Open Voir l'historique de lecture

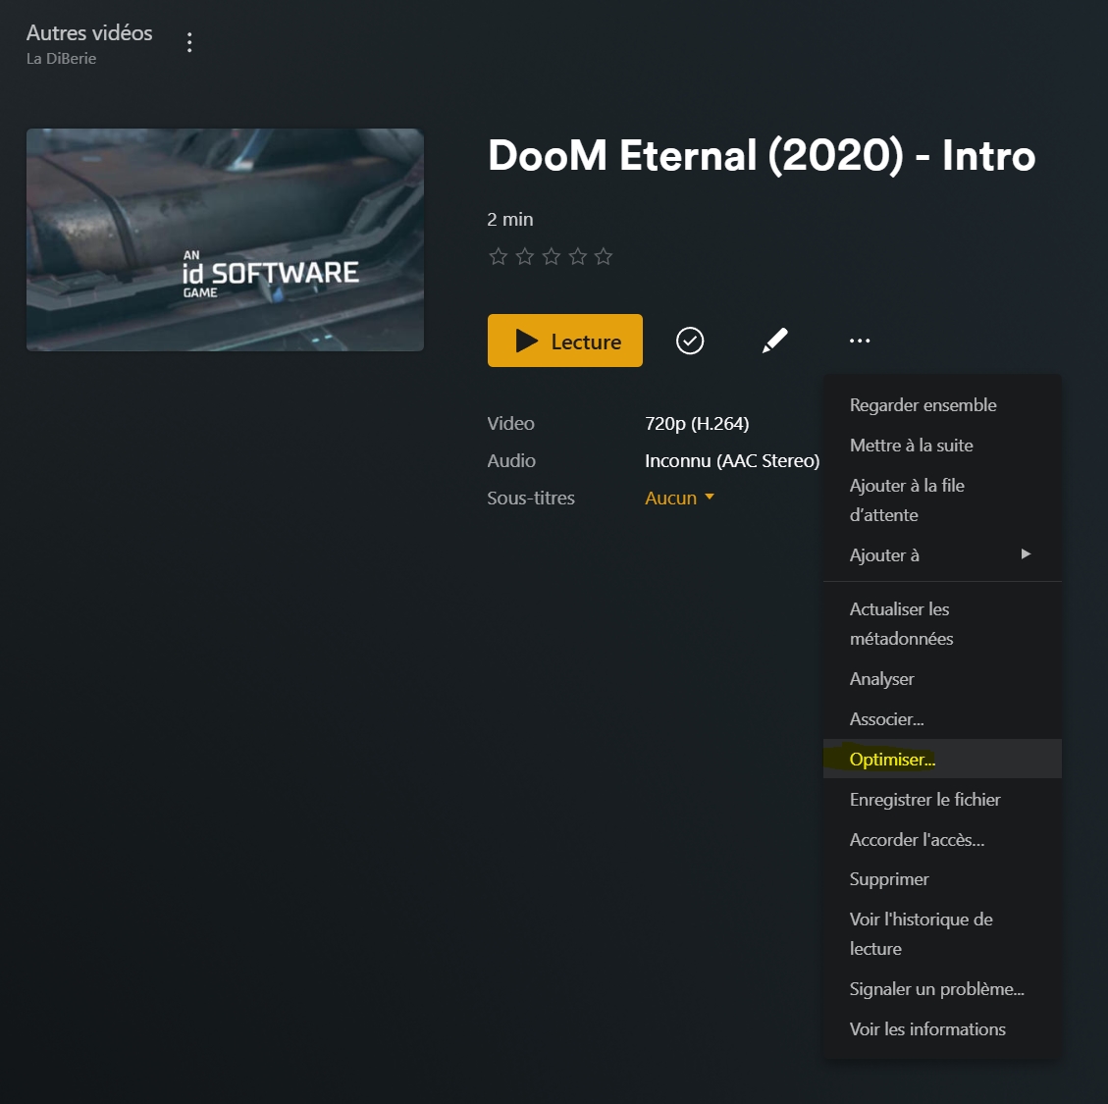click(x=942, y=933)
